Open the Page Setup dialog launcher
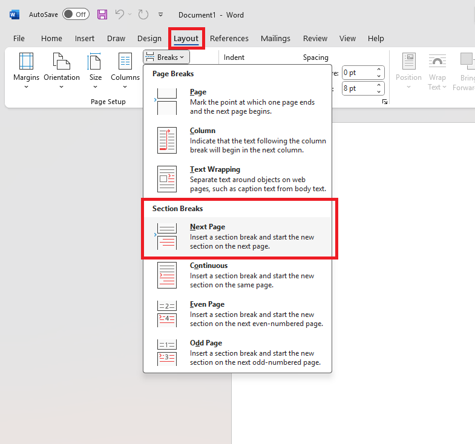 [384, 103]
